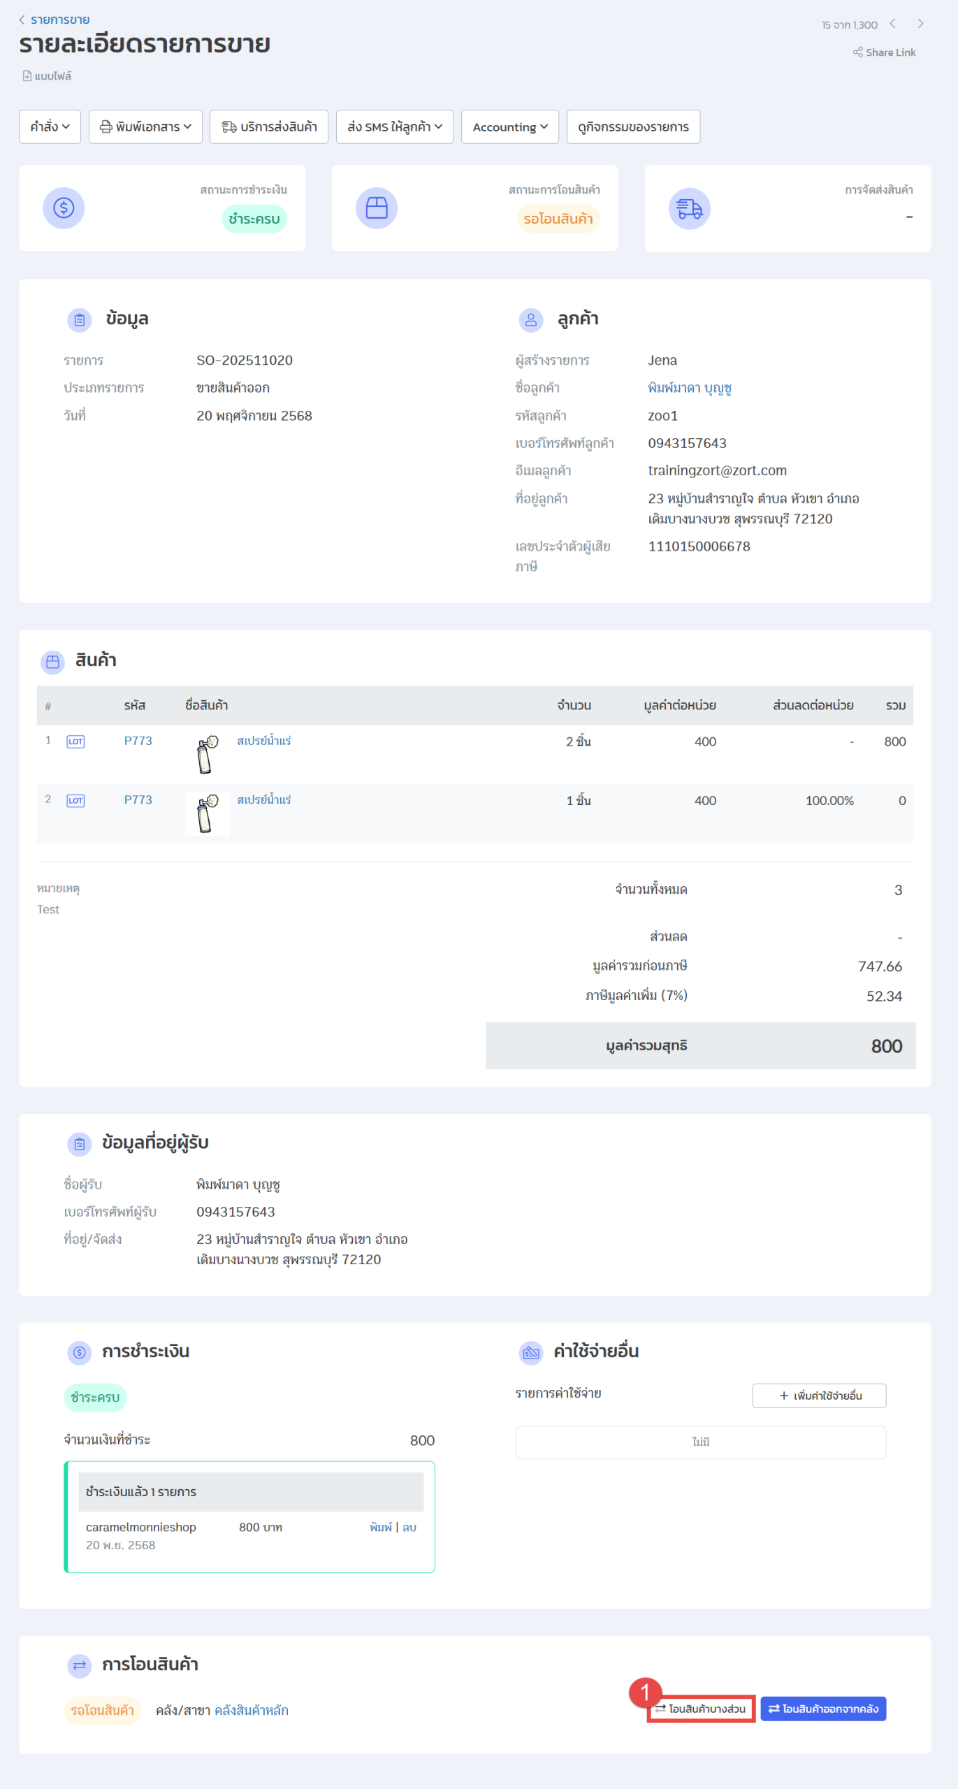Click the LOT icon on second product row

tap(75, 800)
